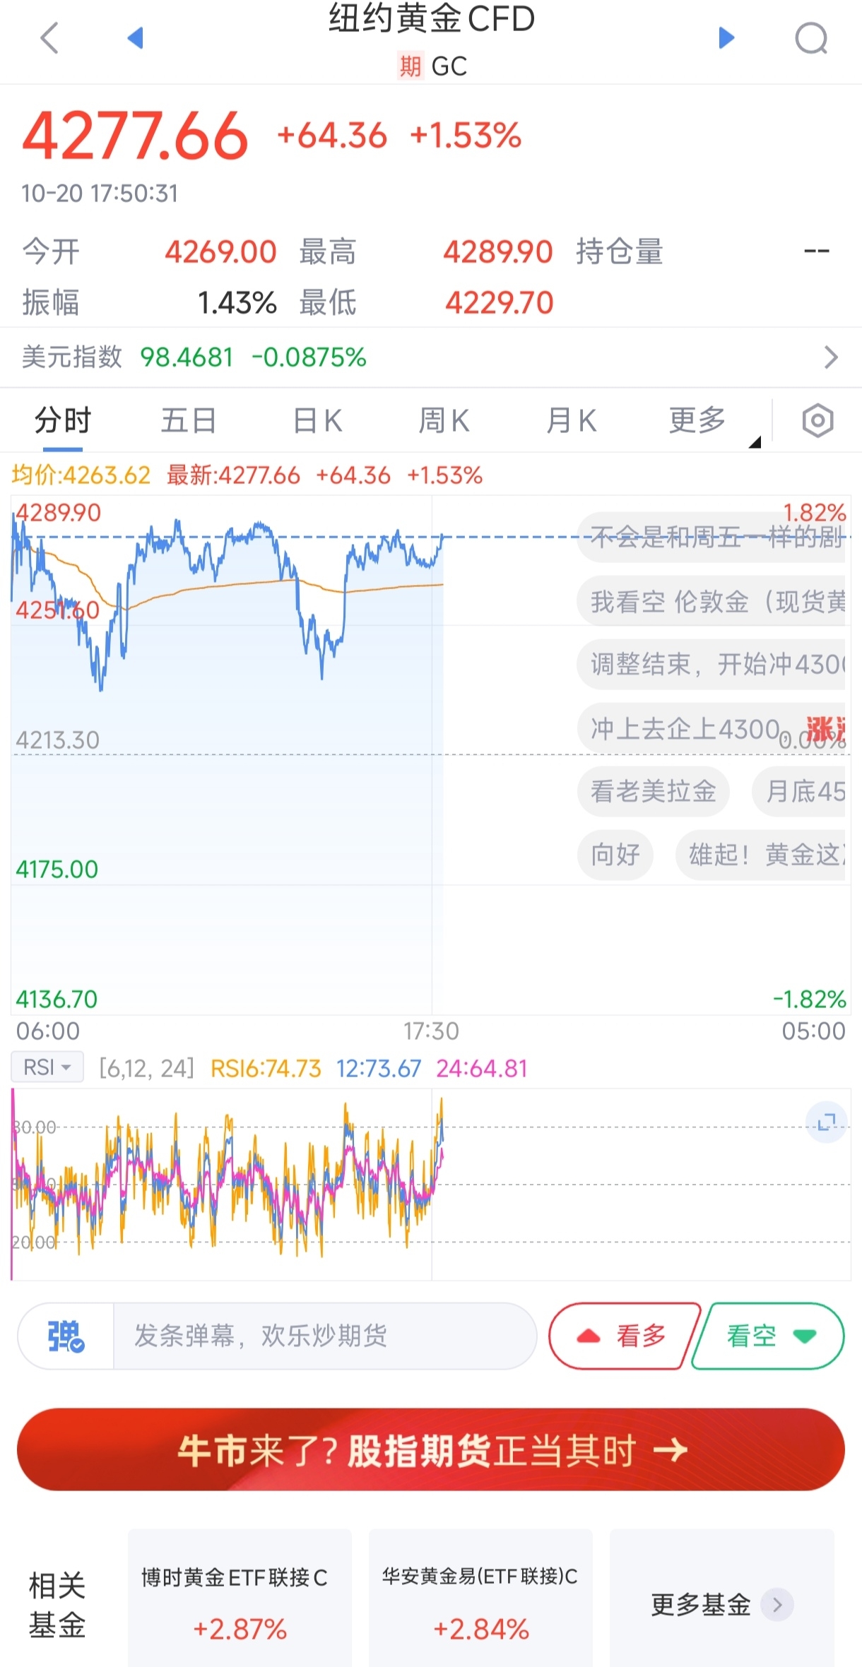This screenshot has height=1667, width=862.
Task: Go to previous instrument with left triangle
Action: point(135,37)
